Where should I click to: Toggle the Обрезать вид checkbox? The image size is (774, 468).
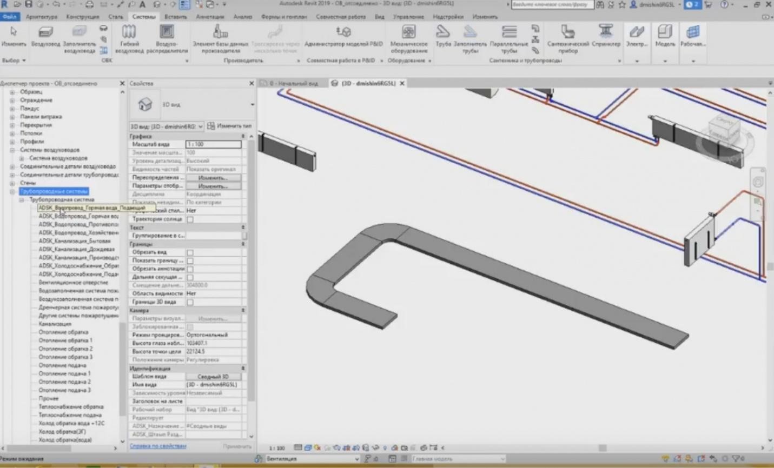[189, 252]
